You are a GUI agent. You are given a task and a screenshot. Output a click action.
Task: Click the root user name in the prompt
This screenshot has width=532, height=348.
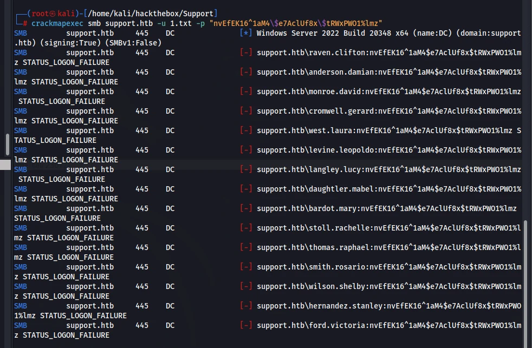40,14
